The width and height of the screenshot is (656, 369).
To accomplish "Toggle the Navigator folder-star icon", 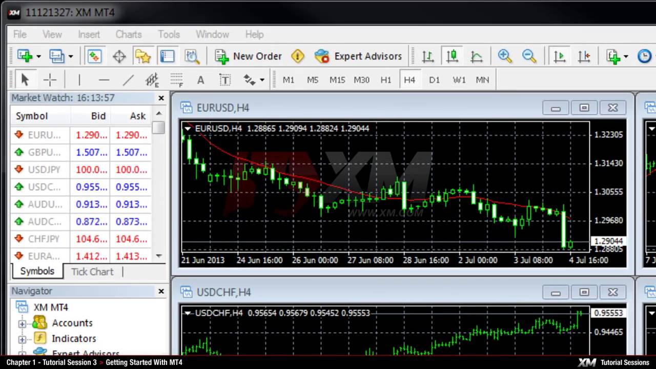I will click(x=142, y=56).
